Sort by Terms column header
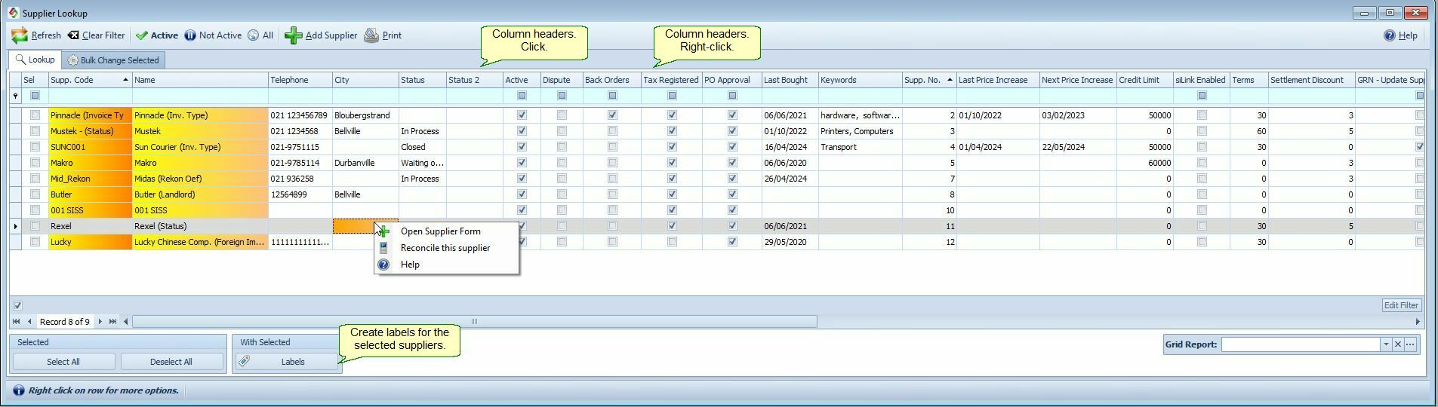This screenshot has height=407, width=1438. point(1249,80)
